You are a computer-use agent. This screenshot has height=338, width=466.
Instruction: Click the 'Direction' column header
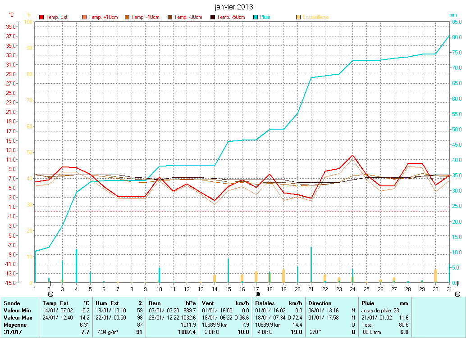coord(320,303)
